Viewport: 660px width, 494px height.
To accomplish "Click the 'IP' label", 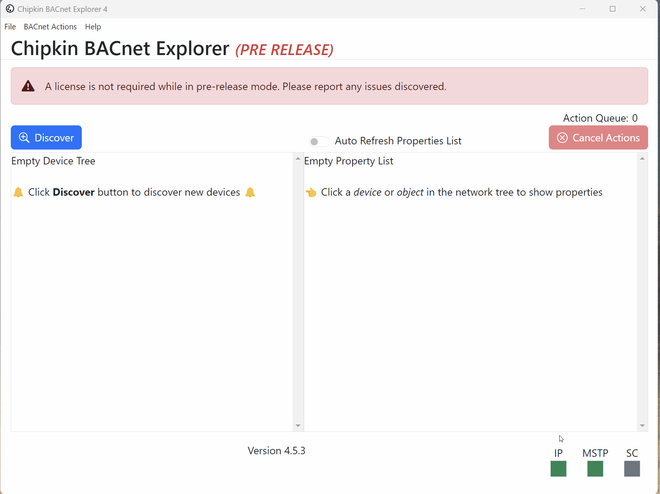I will pos(558,453).
